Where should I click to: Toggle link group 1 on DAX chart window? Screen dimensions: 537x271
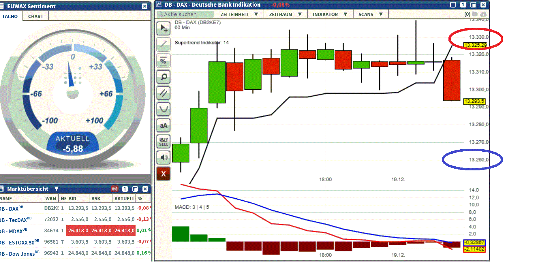point(463,5)
